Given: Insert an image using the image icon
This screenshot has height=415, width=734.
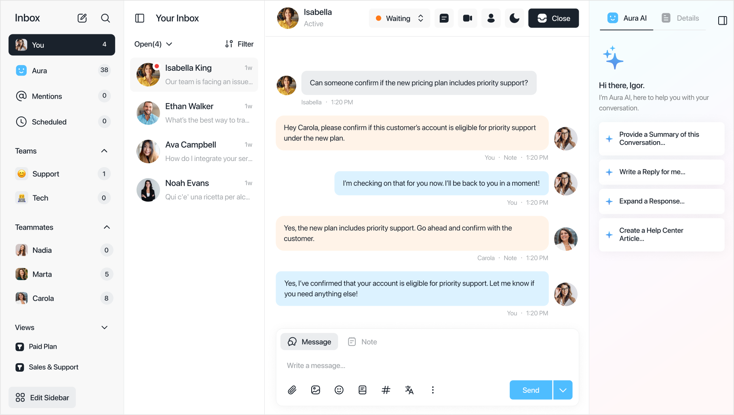Looking at the screenshot, I should 316,390.
